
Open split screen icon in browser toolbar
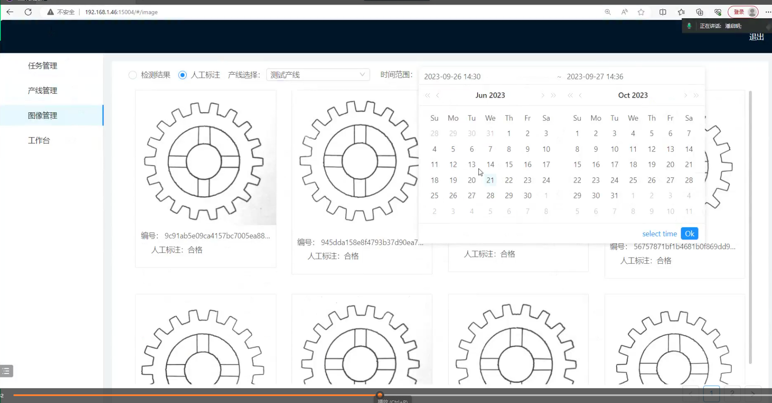663,12
